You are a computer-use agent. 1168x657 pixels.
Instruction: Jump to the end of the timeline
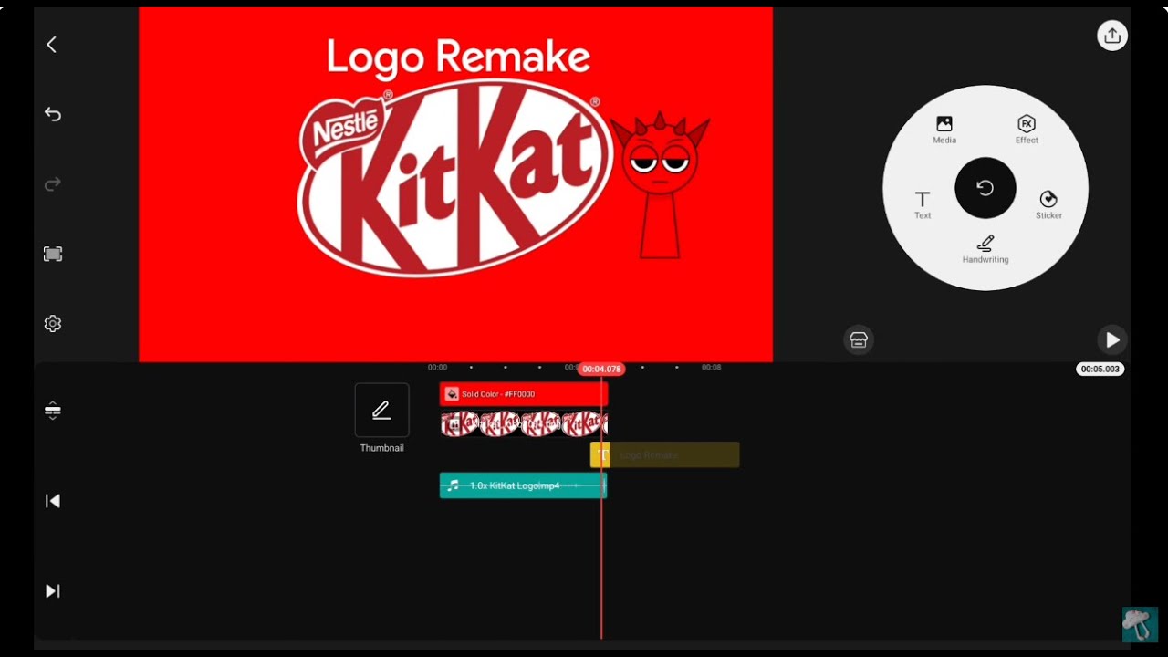click(x=53, y=591)
